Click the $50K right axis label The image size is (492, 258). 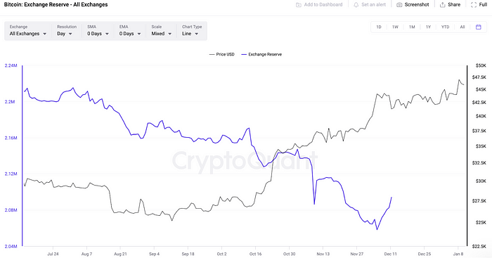click(481, 65)
